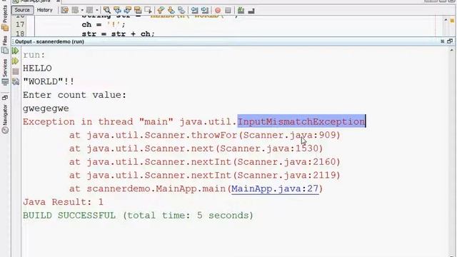
Task: Follow MainApp.java:27 stack trace link
Action: tap(275, 188)
